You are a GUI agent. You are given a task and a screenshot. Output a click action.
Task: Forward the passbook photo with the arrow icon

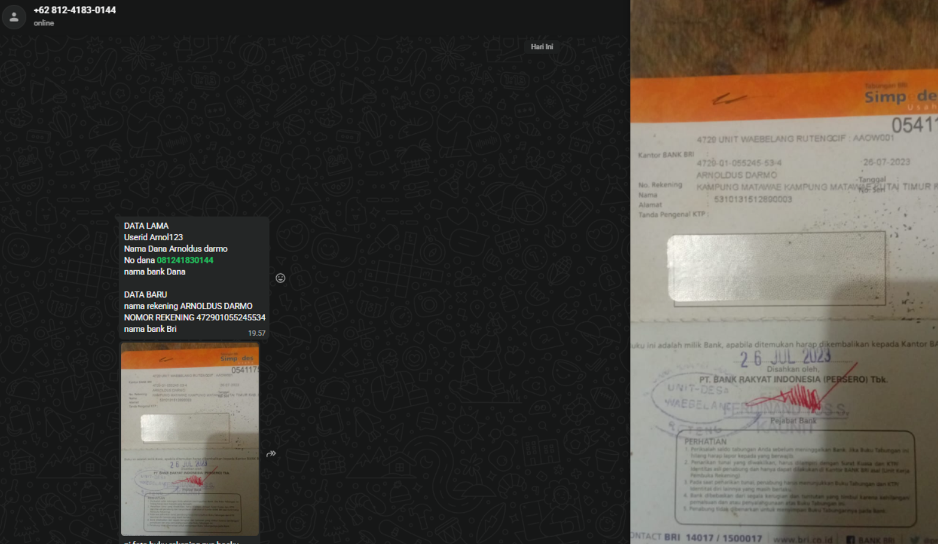pos(271,454)
